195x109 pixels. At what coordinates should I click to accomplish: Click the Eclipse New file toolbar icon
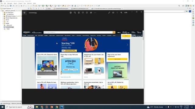[2, 6]
